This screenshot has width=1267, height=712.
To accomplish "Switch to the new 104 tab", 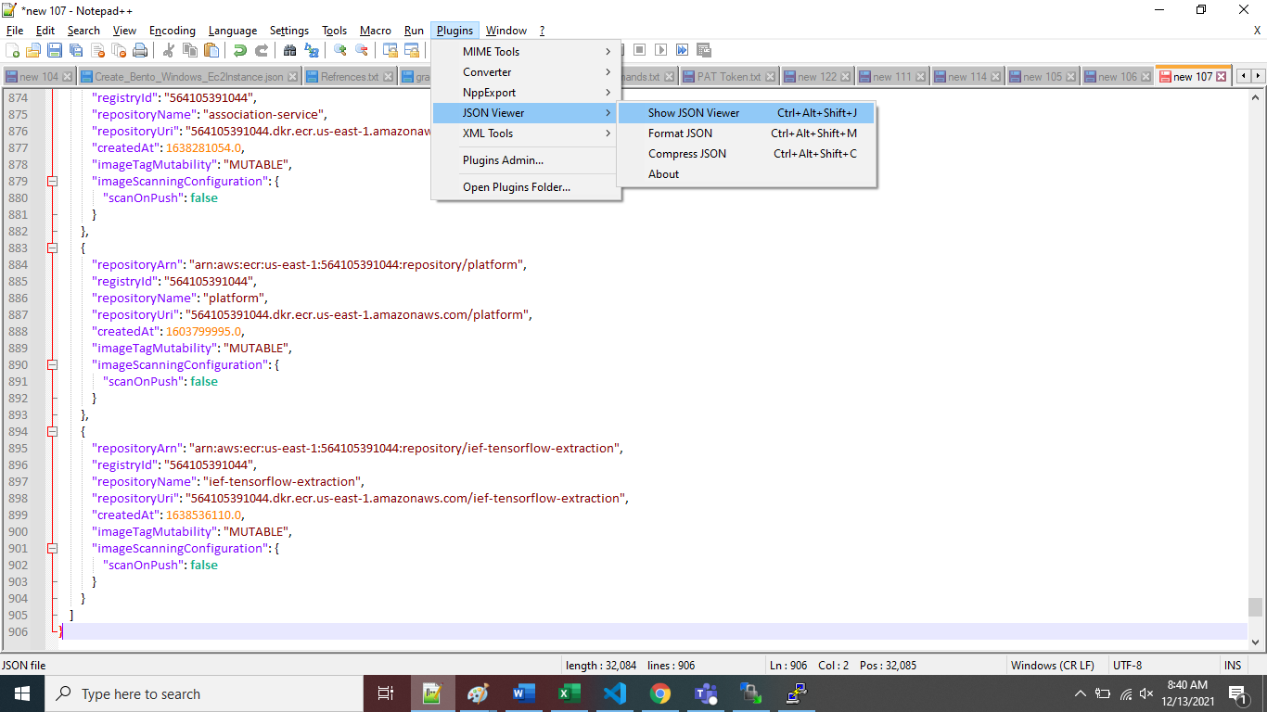I will click(x=39, y=77).
